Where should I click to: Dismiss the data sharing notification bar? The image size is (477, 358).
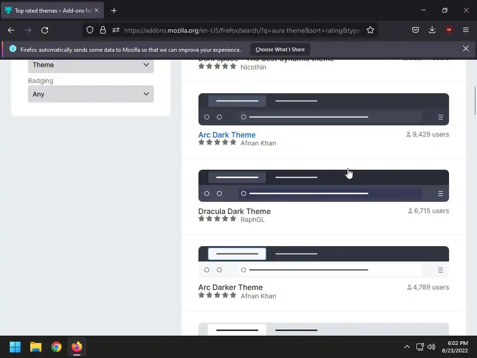pyautogui.click(x=466, y=48)
